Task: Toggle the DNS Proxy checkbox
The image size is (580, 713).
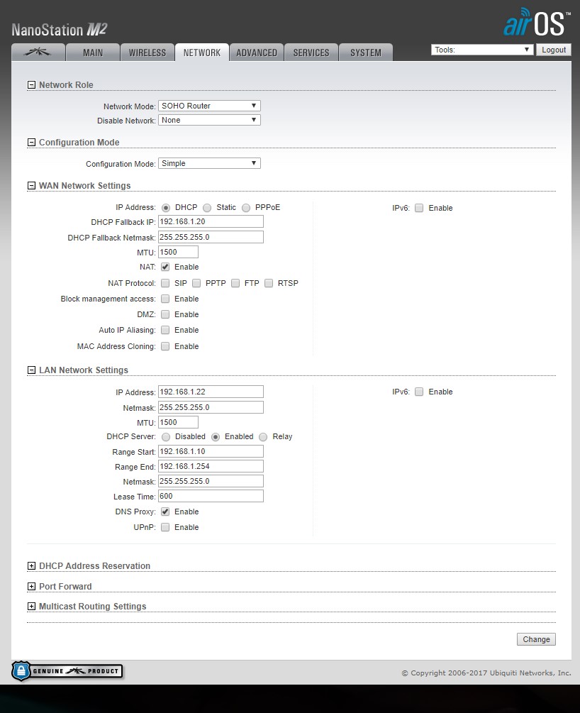Action: pos(165,512)
